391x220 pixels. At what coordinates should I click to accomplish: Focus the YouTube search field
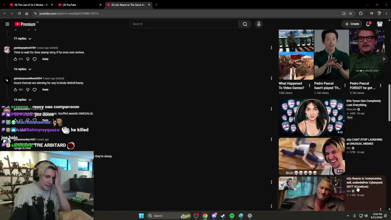tap(184, 24)
